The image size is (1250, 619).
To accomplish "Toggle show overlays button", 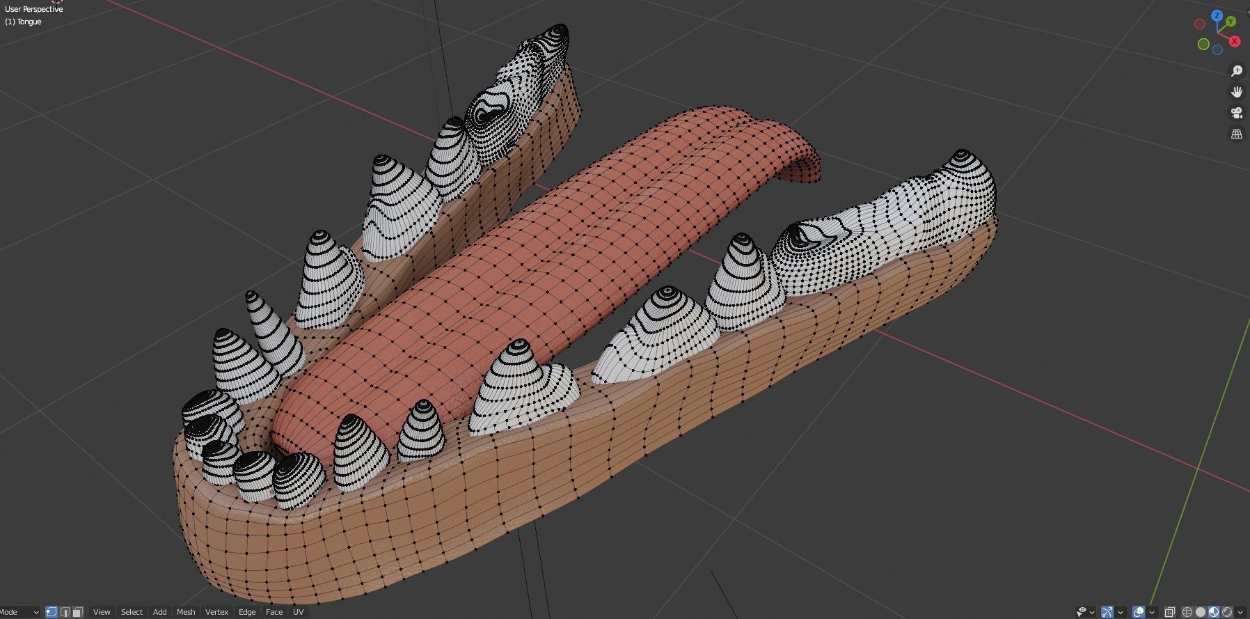I will coord(1139,612).
